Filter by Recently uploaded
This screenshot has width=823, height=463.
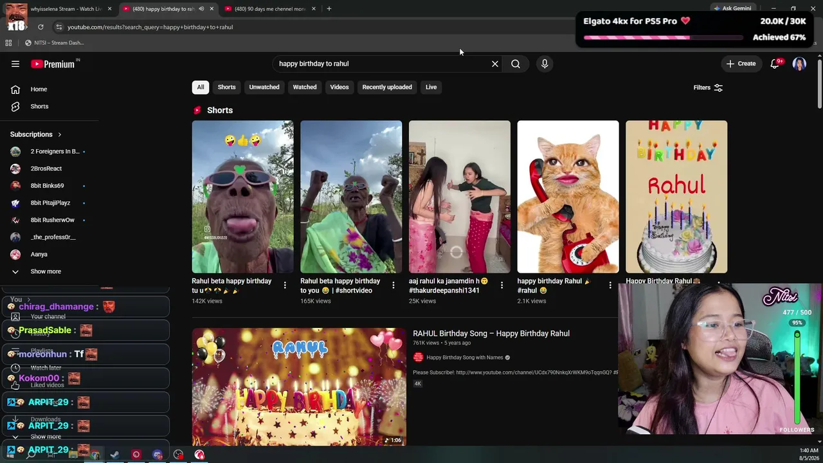(387, 87)
